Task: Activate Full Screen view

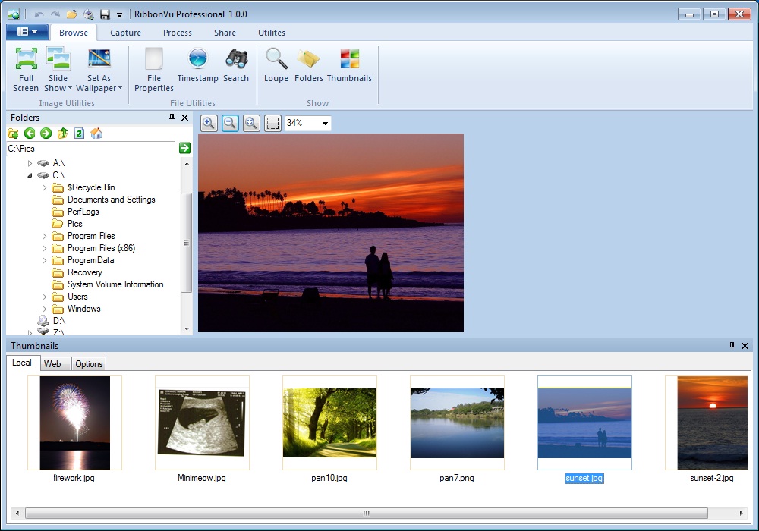Action: 26,70
